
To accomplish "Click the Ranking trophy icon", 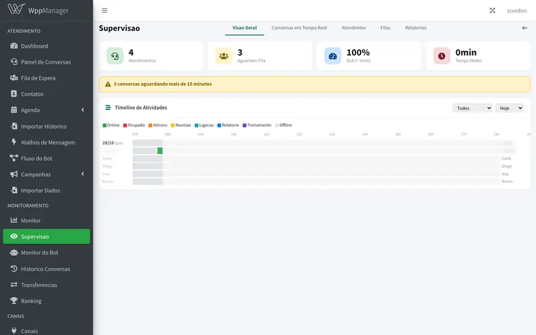I will (14, 300).
